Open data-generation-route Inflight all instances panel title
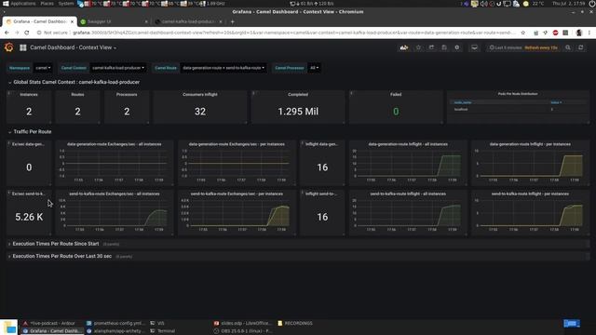 point(408,144)
